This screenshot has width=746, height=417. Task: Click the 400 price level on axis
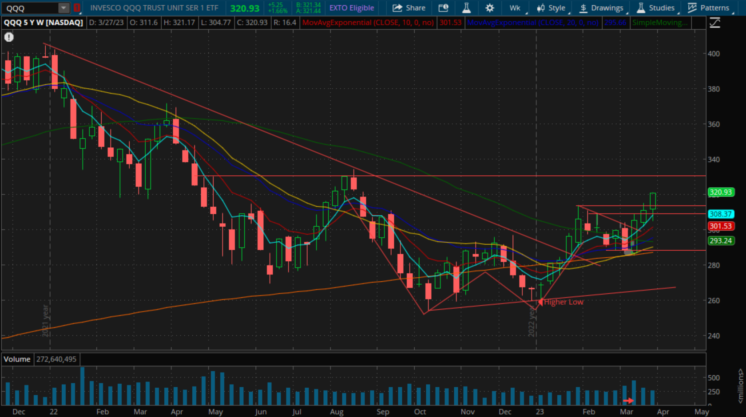point(714,54)
